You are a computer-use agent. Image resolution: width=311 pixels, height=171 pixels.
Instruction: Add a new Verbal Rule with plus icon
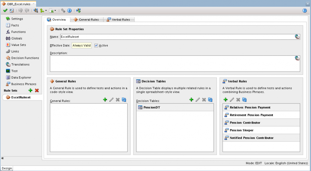pos(225,99)
